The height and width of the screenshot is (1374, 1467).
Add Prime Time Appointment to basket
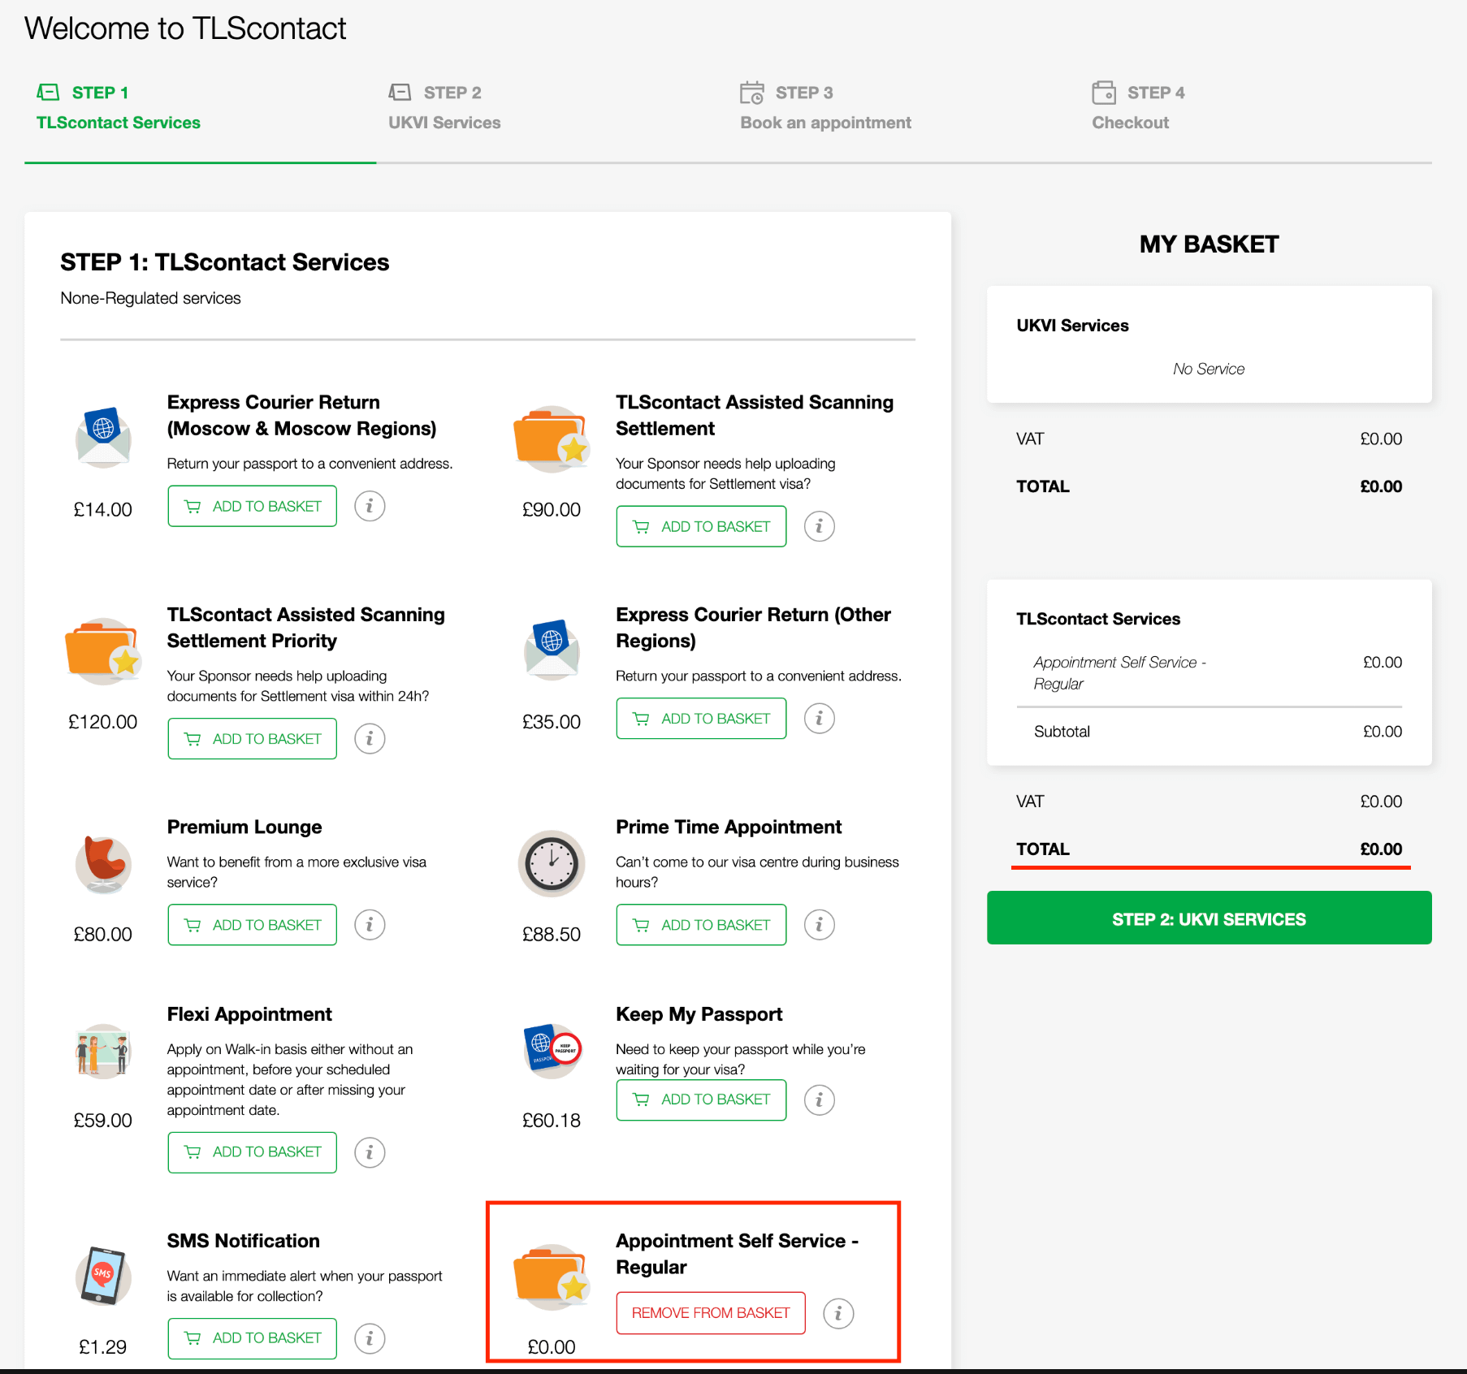[x=701, y=925]
